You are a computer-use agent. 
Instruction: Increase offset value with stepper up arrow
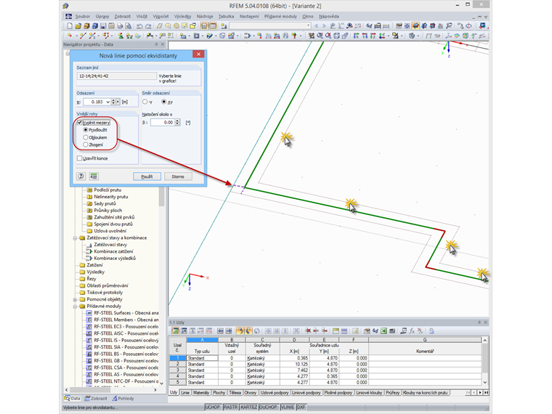tap(113, 100)
